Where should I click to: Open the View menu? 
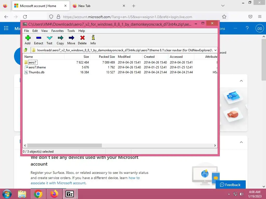44,31
